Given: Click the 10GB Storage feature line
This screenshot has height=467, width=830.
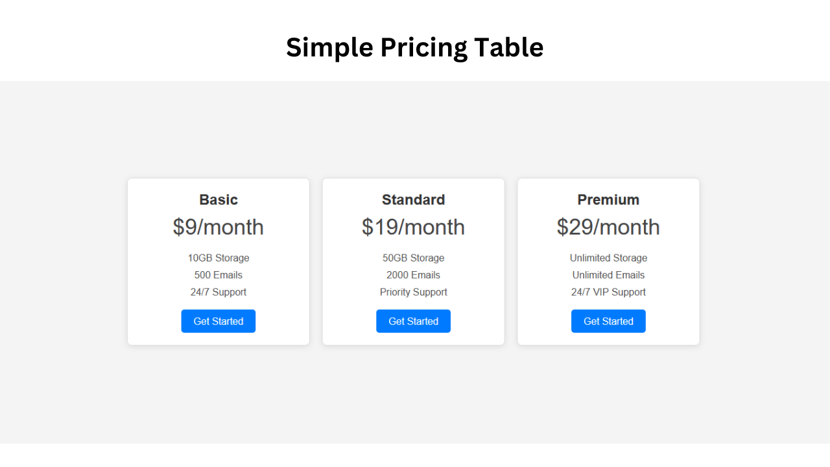Looking at the screenshot, I should pyautogui.click(x=219, y=258).
